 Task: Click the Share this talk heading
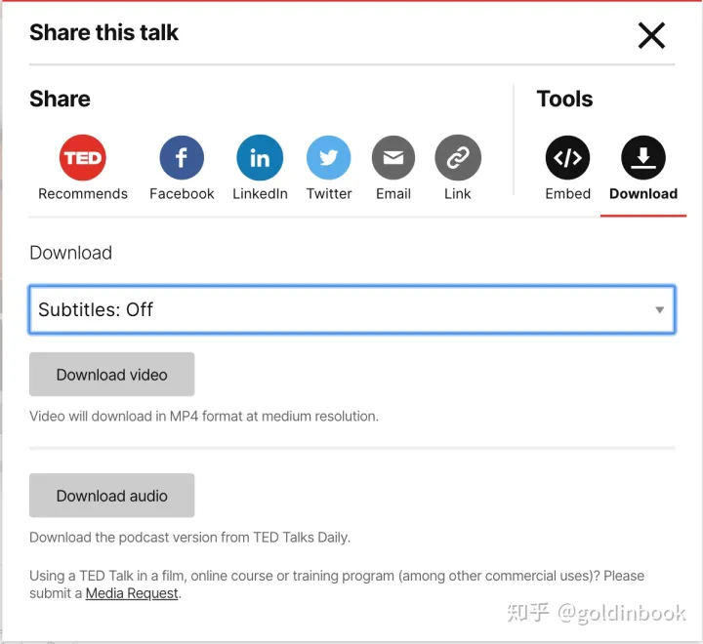pos(104,33)
